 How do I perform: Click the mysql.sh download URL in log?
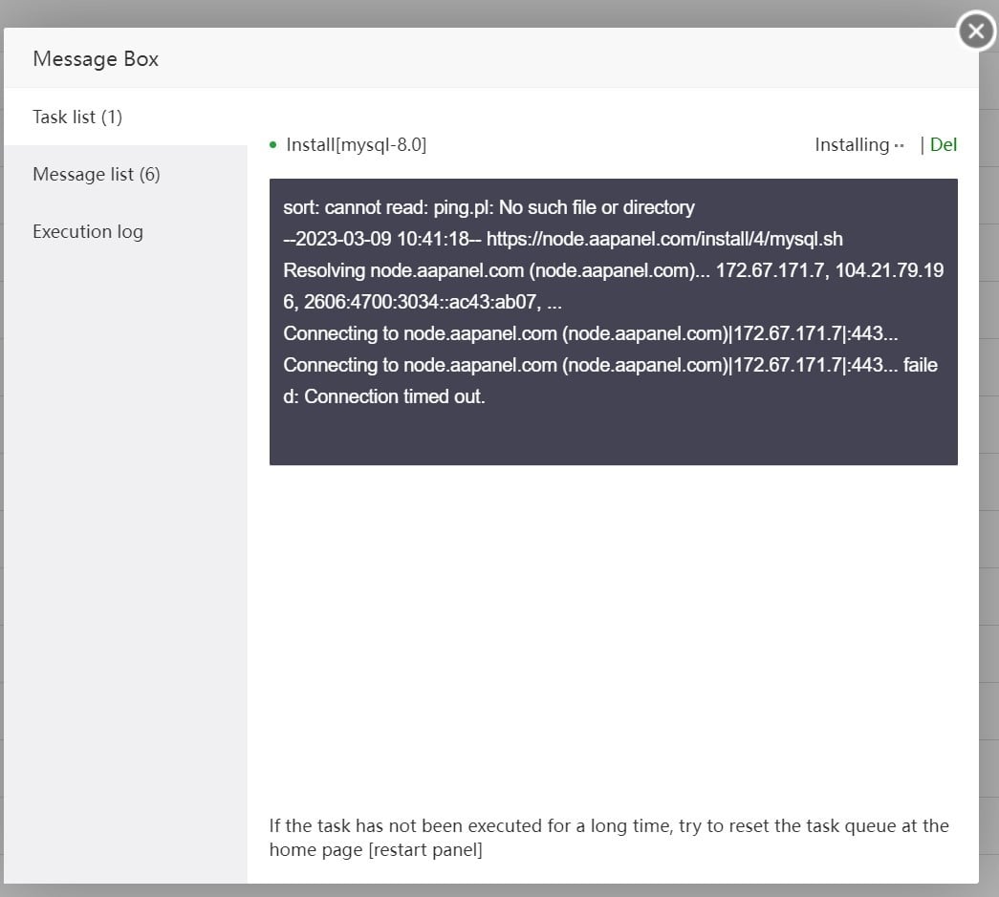pyautogui.click(x=664, y=239)
